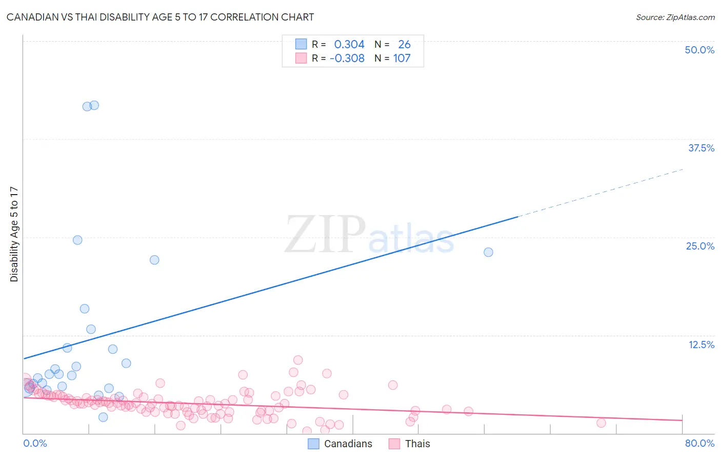Screen dimensions: 721x458
Task: Click the blue swatch beside R = 0.304
Action: point(301,44)
